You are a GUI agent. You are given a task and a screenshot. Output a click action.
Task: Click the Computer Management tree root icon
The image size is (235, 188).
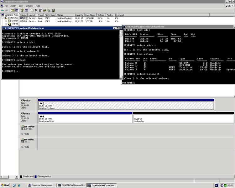[x=3, y=15]
